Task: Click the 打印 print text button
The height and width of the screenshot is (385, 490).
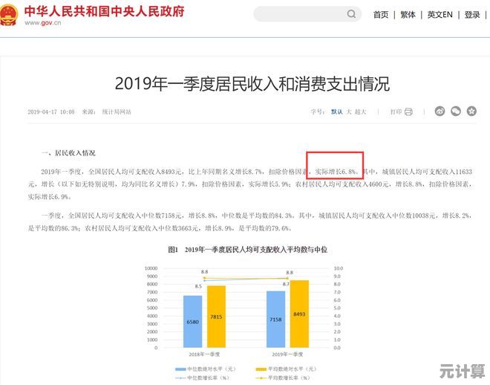Action: coord(396,111)
